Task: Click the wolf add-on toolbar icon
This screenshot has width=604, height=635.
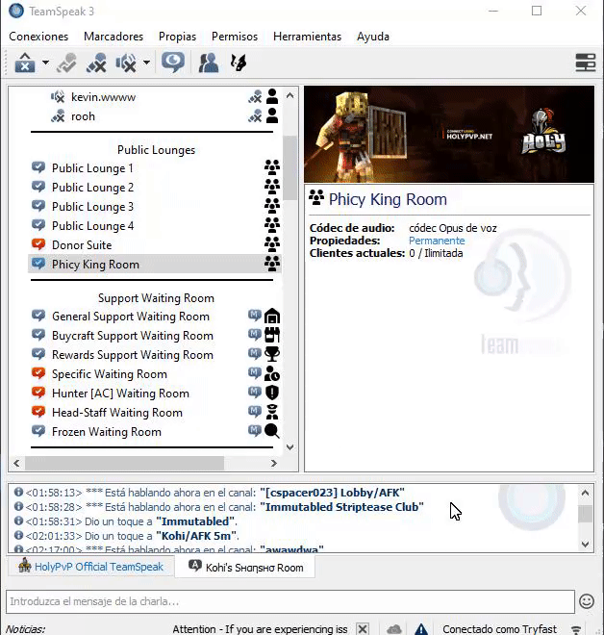Action: [239, 63]
